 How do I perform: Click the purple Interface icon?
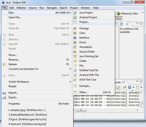[x=75, y=38]
